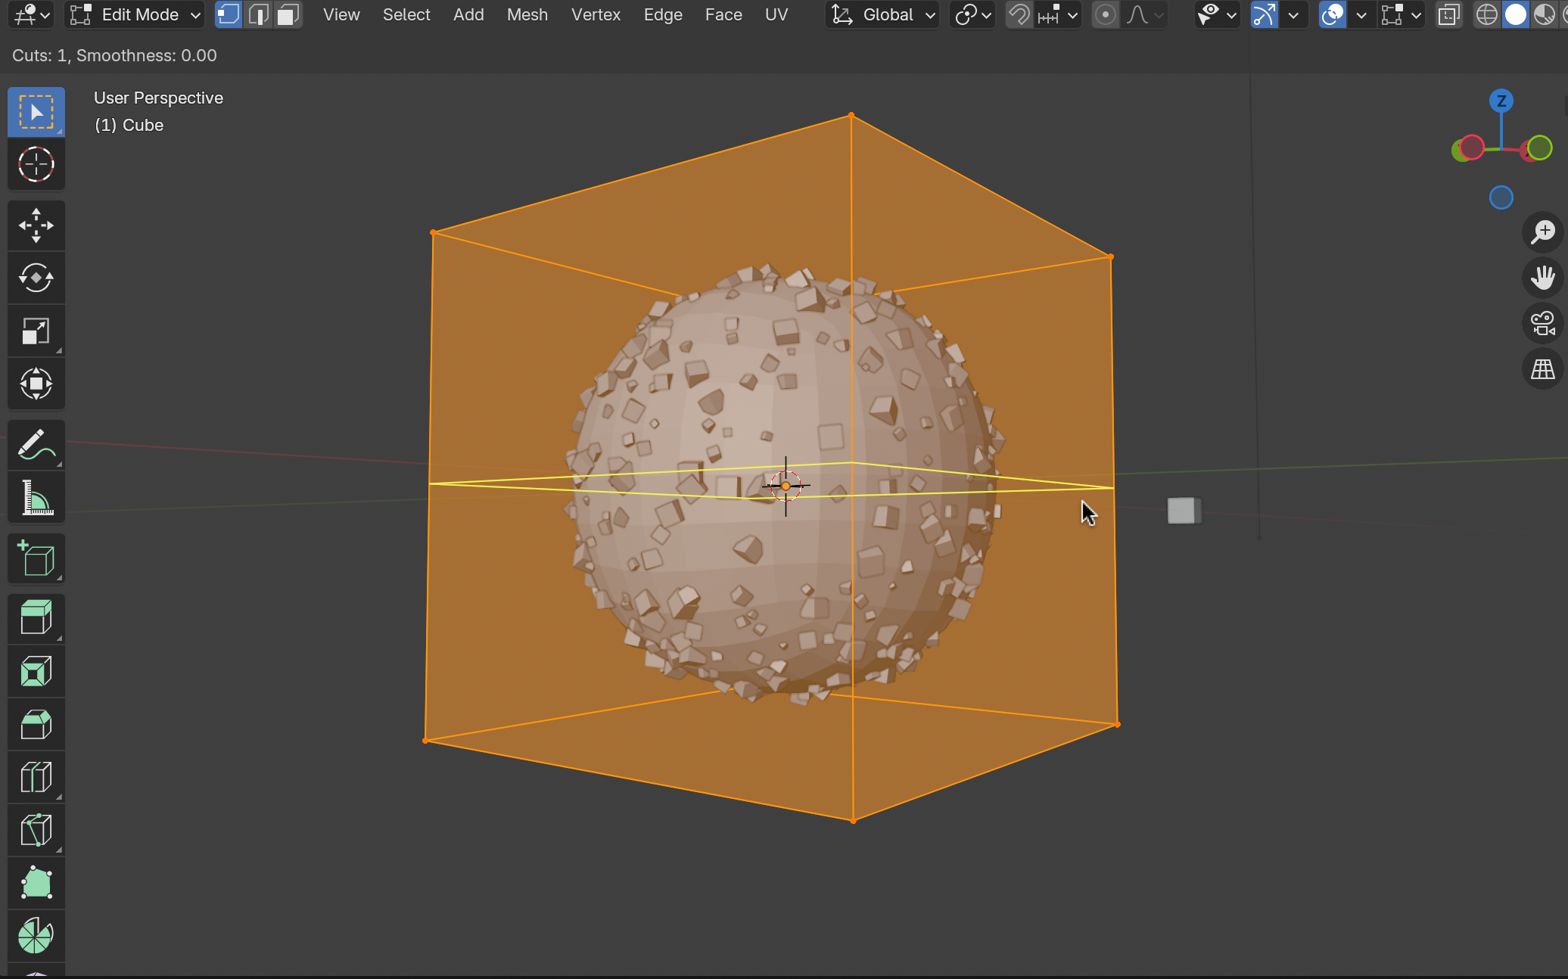Viewport: 1568px width, 979px height.
Task: Expand the overlays options dropdown arrow
Action: [x=1361, y=14]
